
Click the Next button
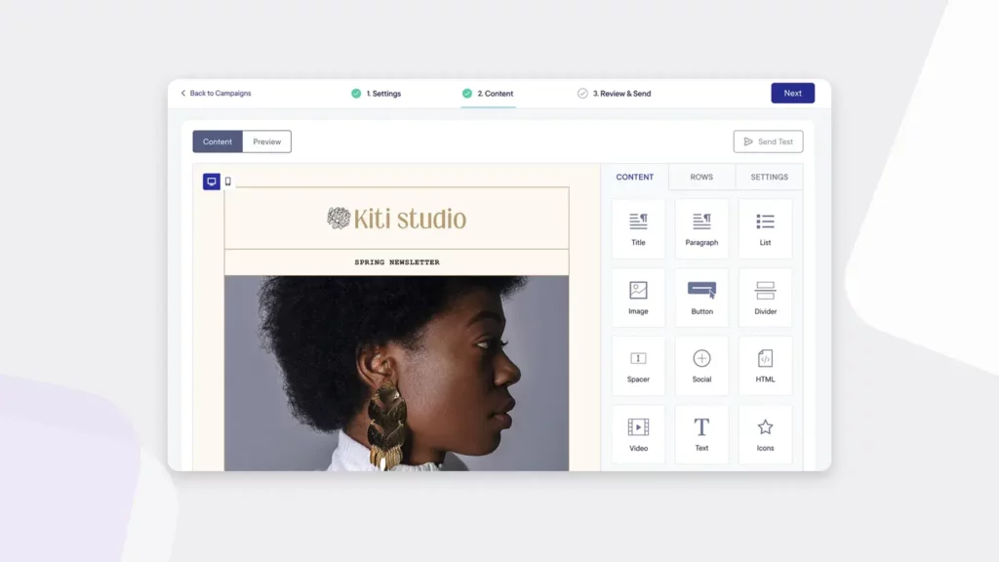(792, 93)
